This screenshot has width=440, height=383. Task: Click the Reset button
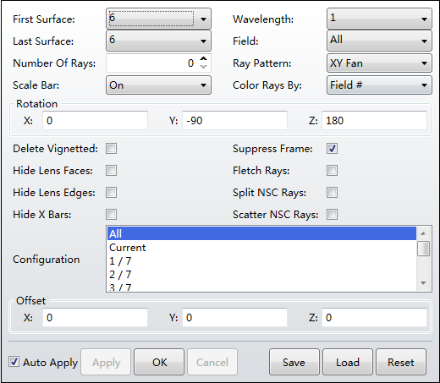click(x=401, y=362)
